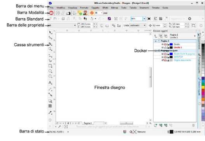This screenshot has width=205, height=141.
Task: Click the Undo arrow in the Standard bar
Action: pos(92,19)
